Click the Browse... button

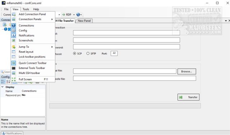[187, 71]
